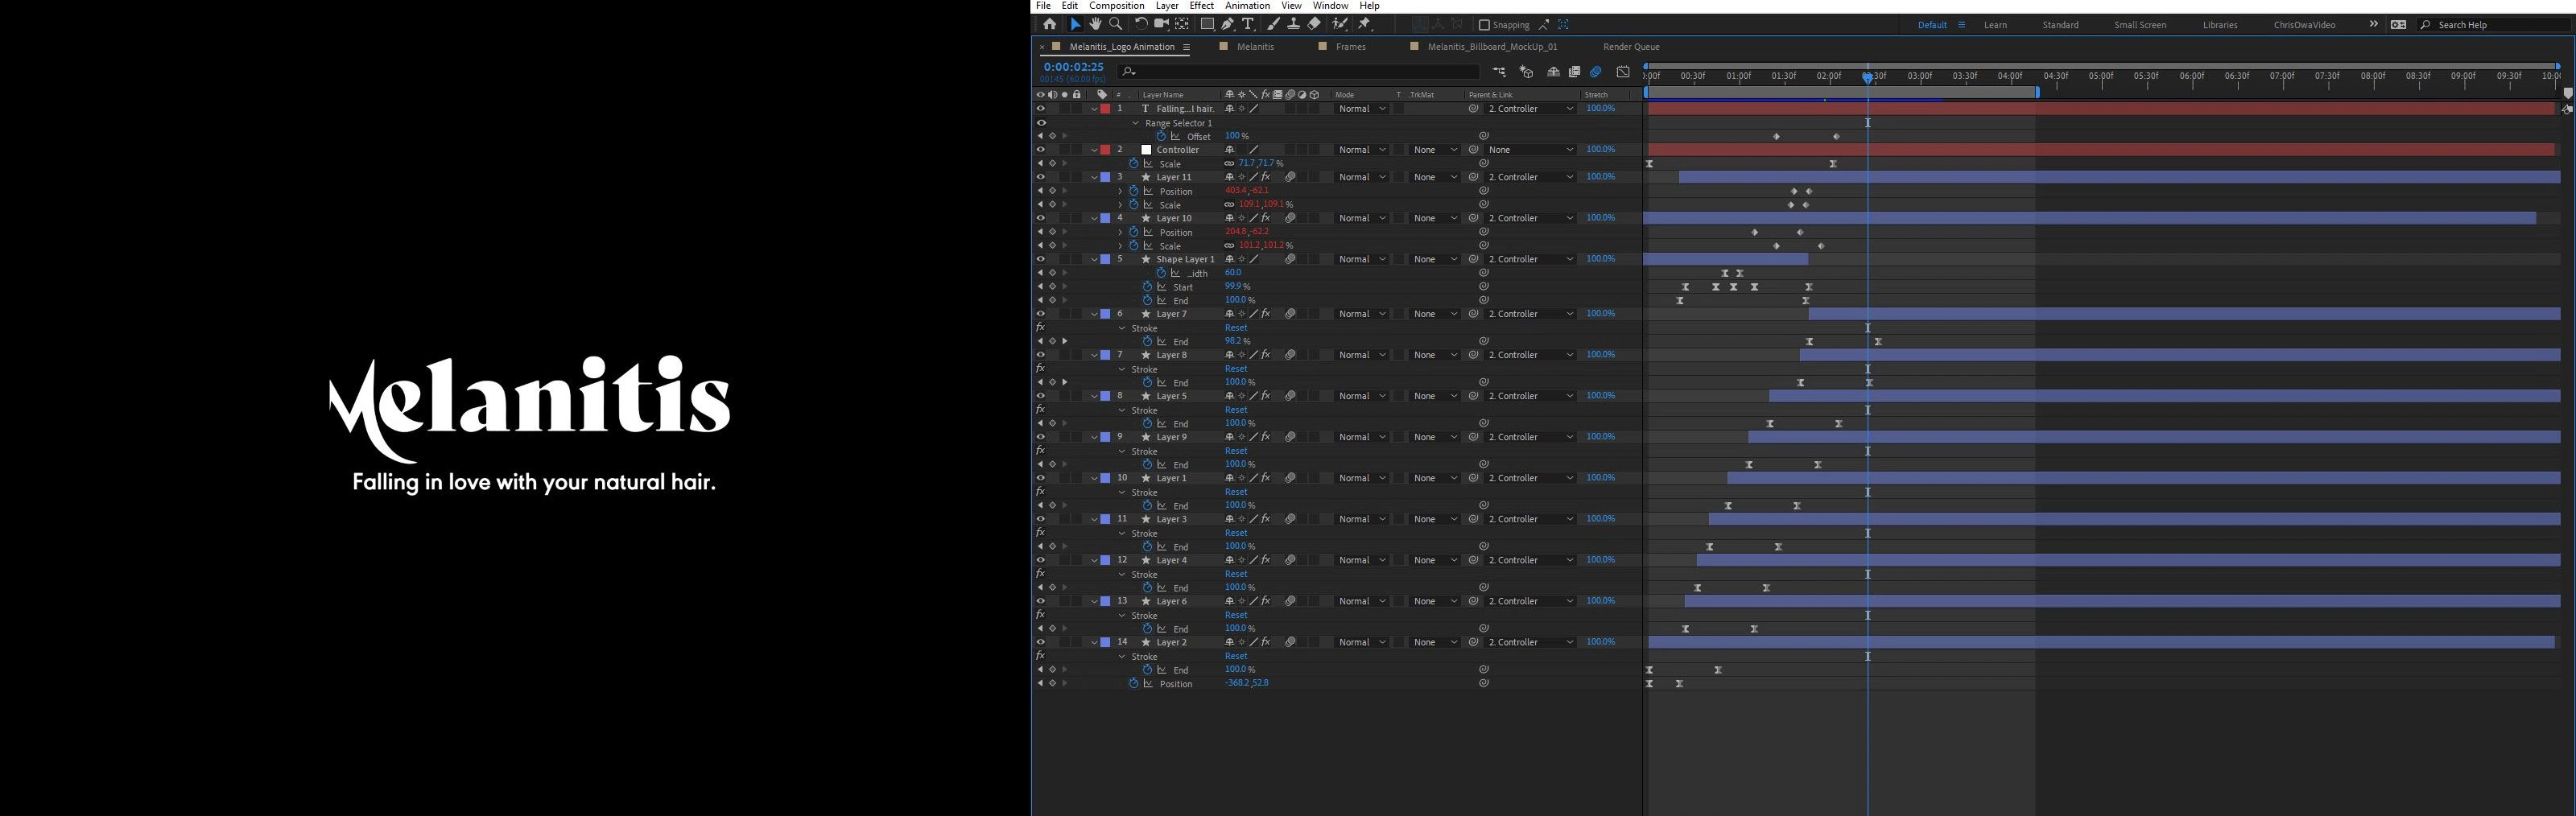
Task: Collapse Layer 10 properties twirl arrow
Action: click(1095, 218)
